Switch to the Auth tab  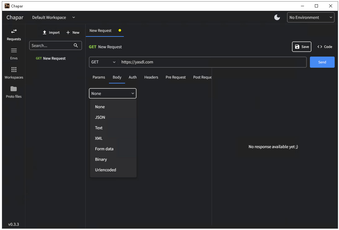click(133, 77)
